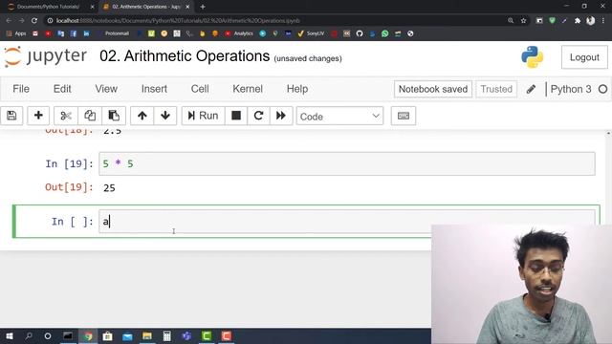This screenshot has width=612, height=344.
Task: Go back in the browser
Action: [x=9, y=20]
